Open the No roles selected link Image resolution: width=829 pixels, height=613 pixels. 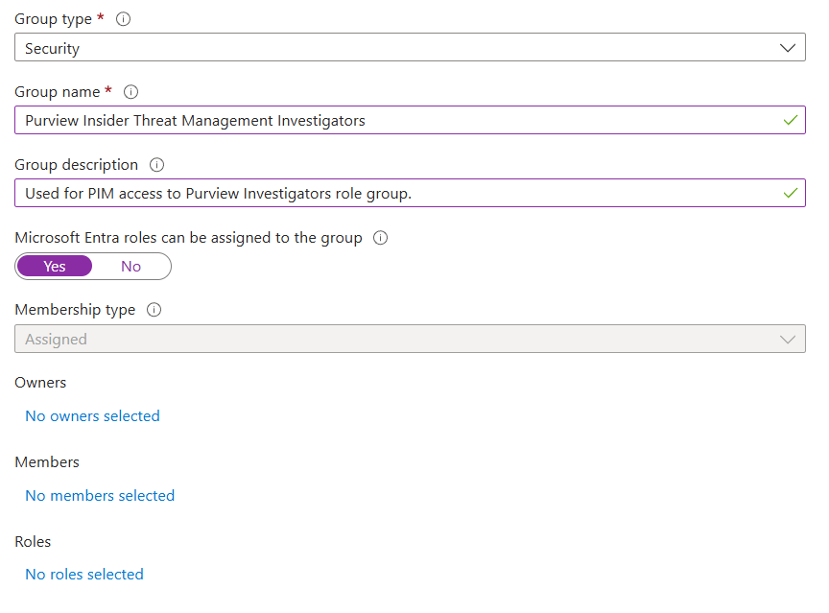(x=84, y=575)
